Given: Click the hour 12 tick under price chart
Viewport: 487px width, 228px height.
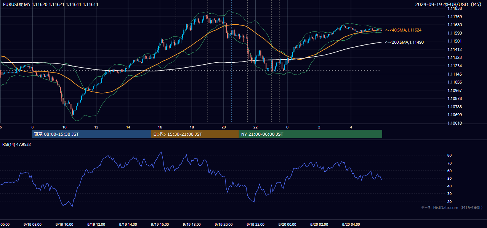Looking at the screenshot, I should (96, 127).
